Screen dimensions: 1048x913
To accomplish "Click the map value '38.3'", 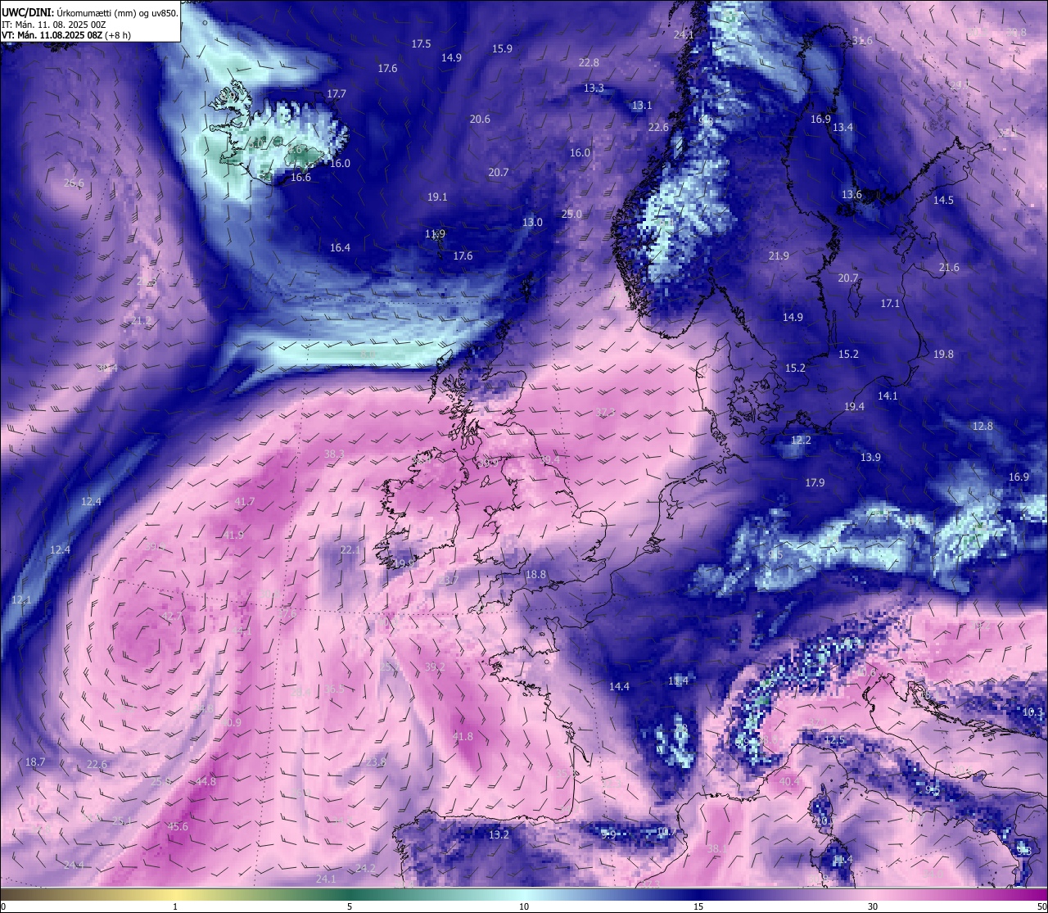I will tap(334, 454).
